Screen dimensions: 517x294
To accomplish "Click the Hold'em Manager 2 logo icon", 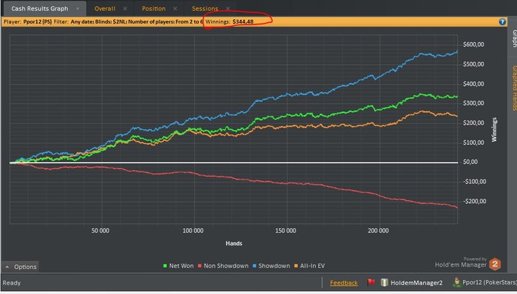I will click(495, 264).
